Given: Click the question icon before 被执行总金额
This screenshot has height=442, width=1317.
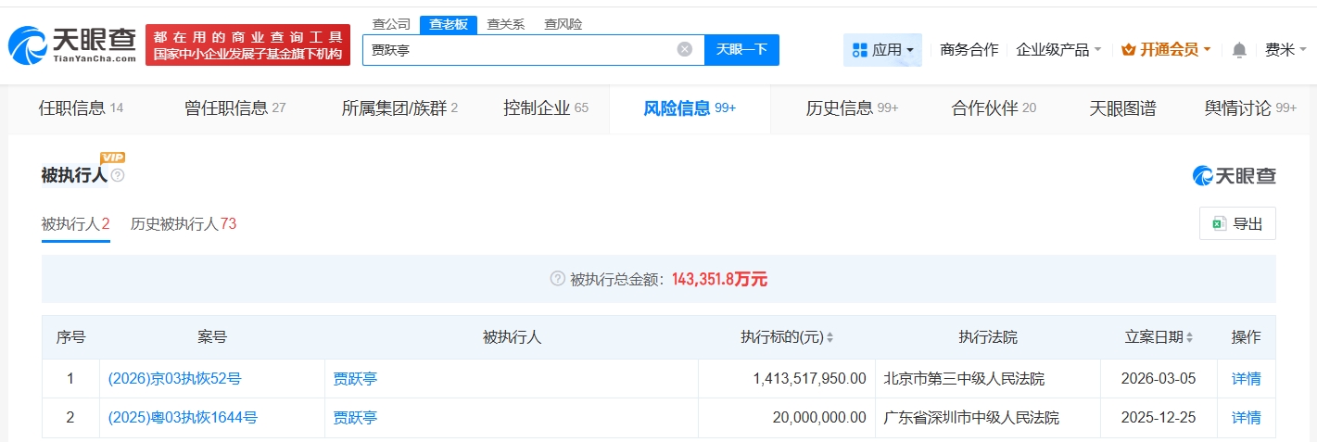Looking at the screenshot, I should (x=557, y=278).
